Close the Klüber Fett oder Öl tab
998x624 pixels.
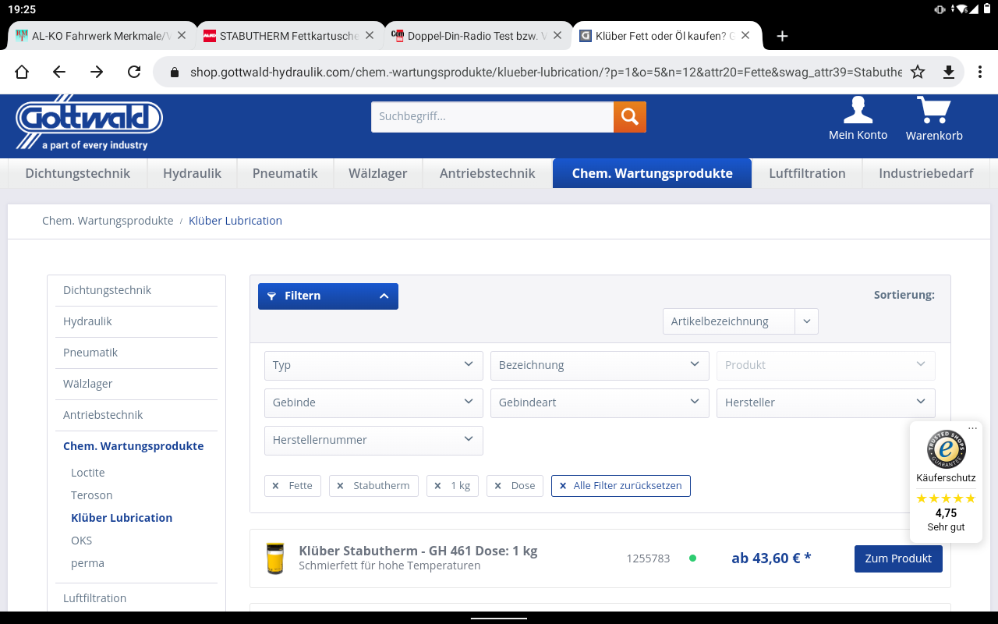746,35
